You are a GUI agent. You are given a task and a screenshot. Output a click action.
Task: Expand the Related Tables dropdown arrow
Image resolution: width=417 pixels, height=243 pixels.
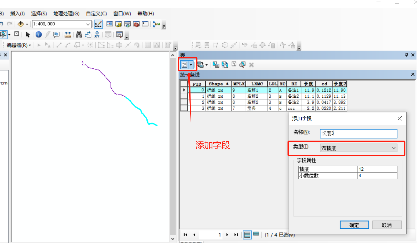206,65
